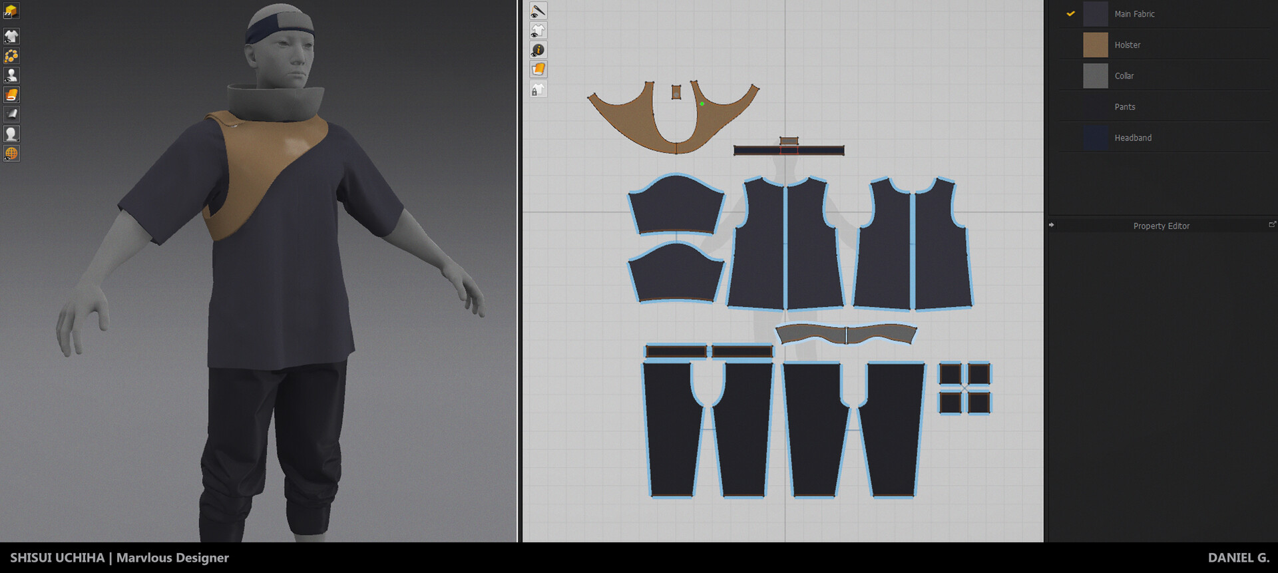Select the Main Fabric row

click(1165, 14)
